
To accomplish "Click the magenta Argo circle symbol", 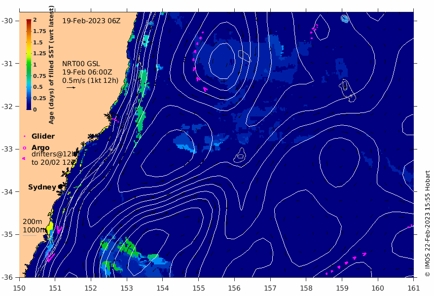I will point(24,148).
